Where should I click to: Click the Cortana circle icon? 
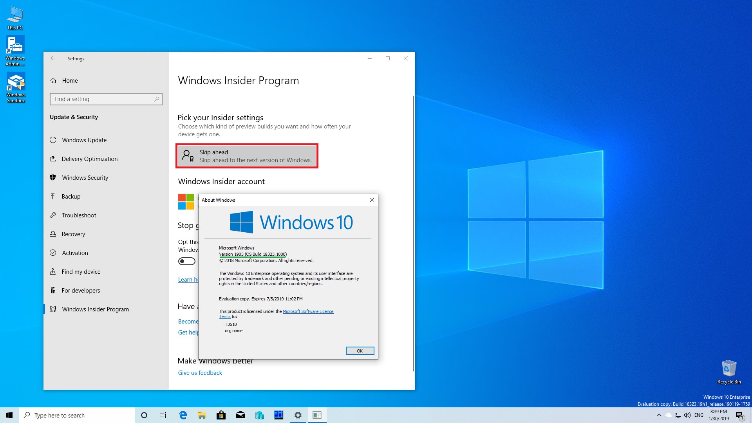tap(144, 415)
